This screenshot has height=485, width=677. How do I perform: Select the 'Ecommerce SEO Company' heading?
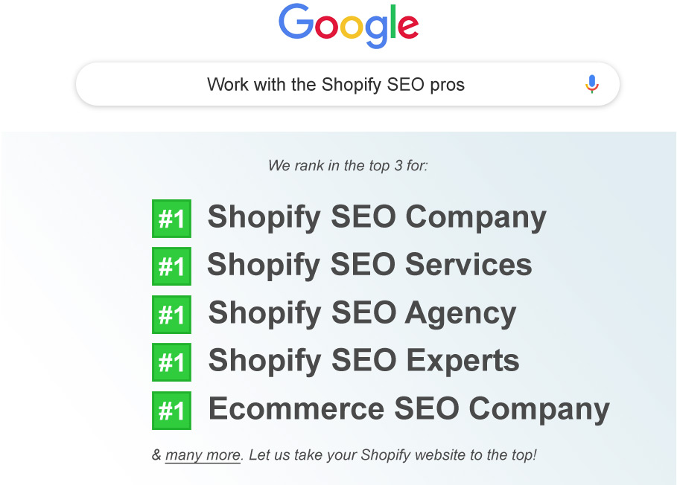(409, 409)
